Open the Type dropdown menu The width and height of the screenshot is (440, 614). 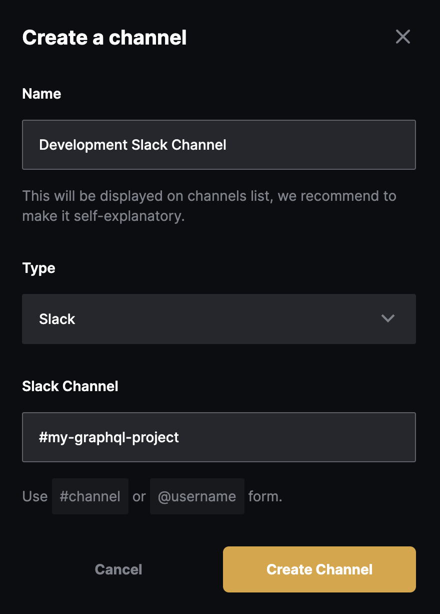tap(219, 319)
